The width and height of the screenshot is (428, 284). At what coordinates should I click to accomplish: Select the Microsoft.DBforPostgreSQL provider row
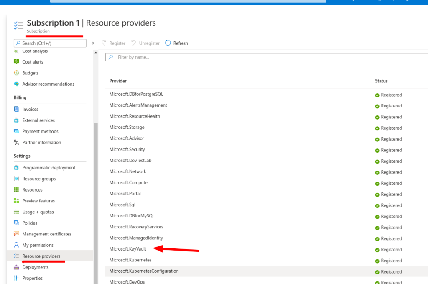click(266, 94)
